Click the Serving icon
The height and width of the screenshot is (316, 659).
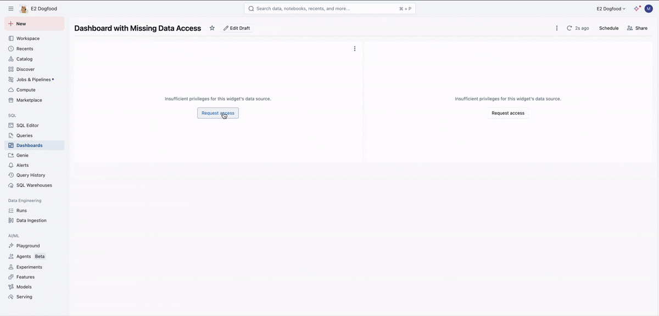click(x=11, y=297)
